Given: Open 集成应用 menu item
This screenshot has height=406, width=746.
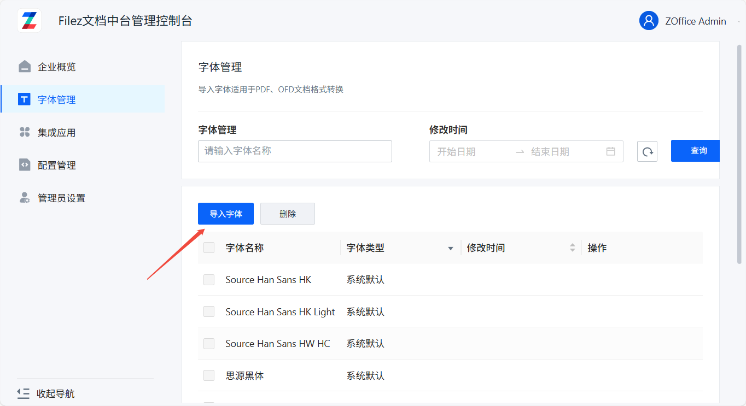Looking at the screenshot, I should coord(56,132).
